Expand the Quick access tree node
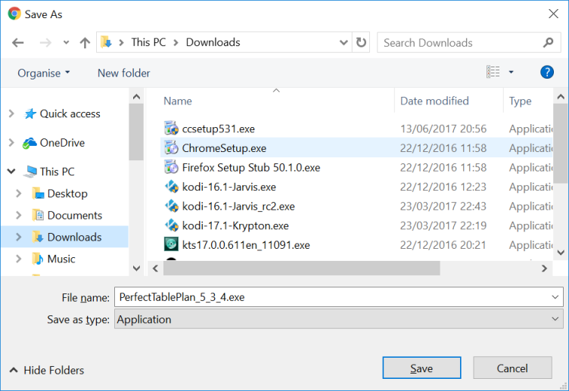 (x=11, y=113)
